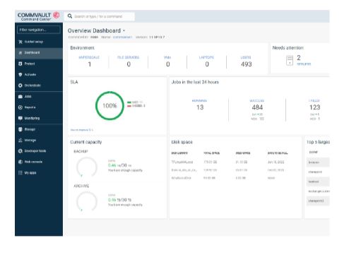
Task: Open the Activate shield icon
Action: (20, 75)
